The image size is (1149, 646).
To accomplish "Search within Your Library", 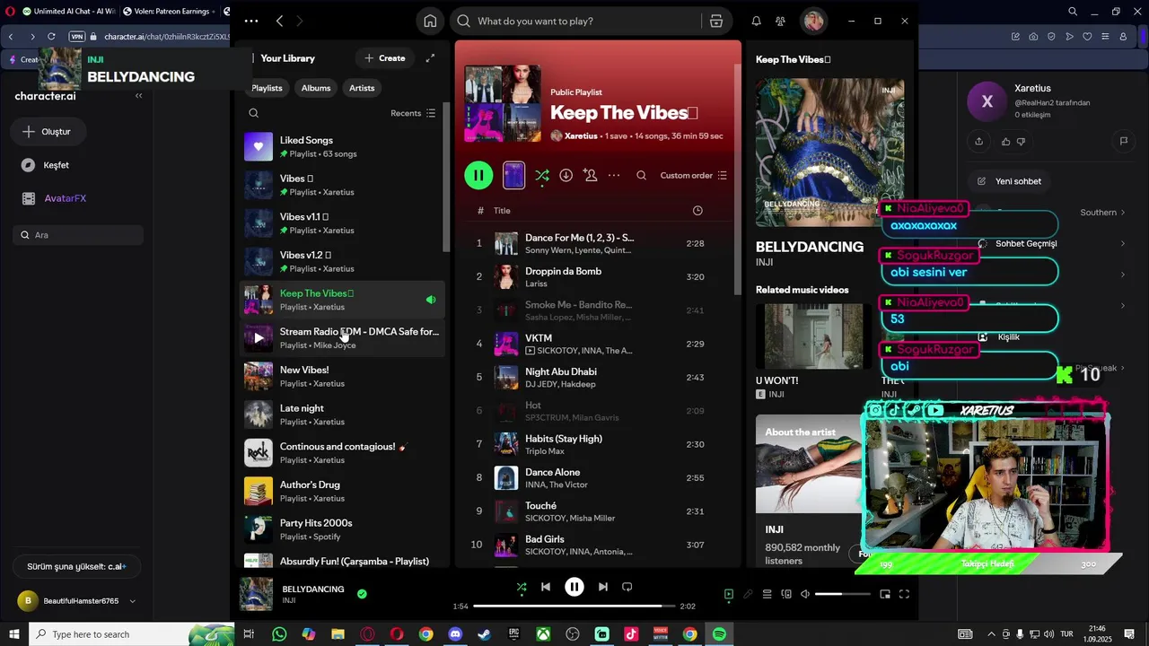I will coord(254,113).
